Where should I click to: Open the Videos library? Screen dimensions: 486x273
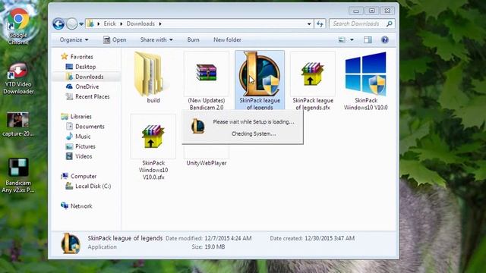coord(79,156)
